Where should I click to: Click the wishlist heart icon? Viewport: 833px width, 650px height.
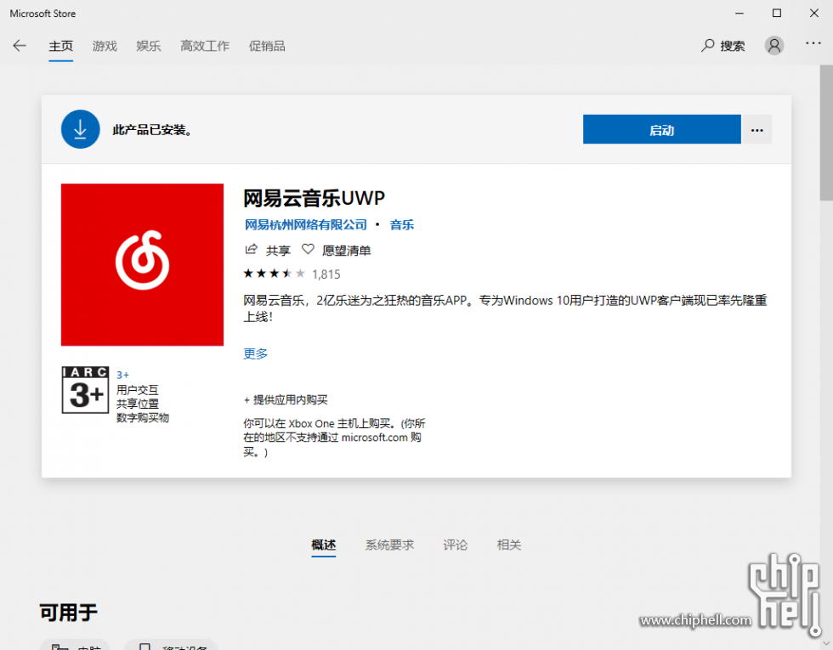click(308, 249)
